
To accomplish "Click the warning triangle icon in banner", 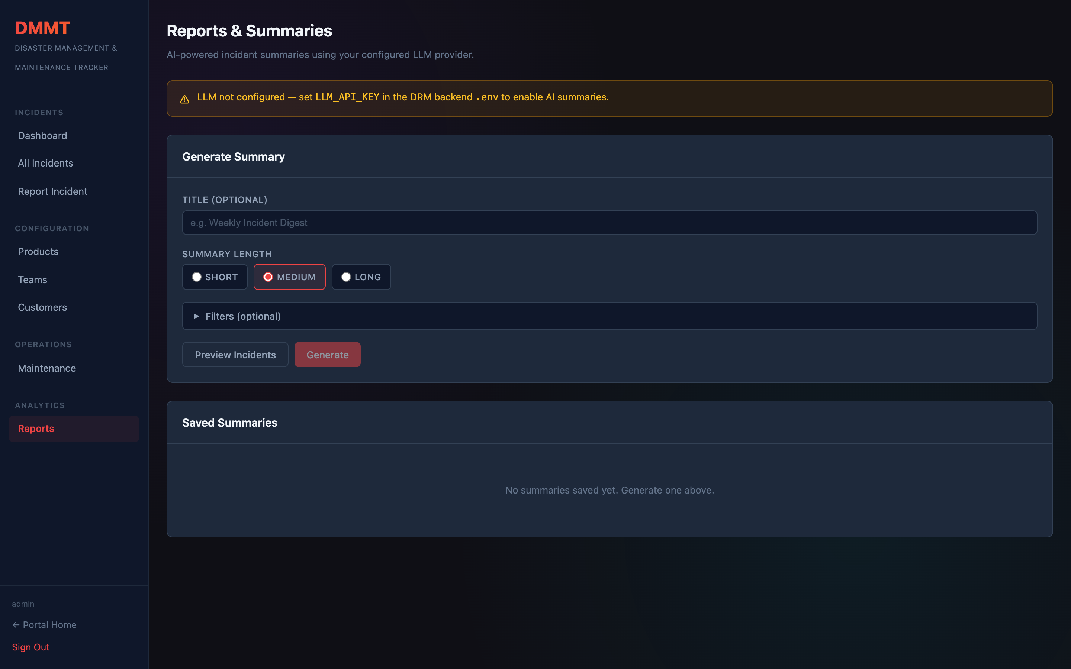I will 184,99.
